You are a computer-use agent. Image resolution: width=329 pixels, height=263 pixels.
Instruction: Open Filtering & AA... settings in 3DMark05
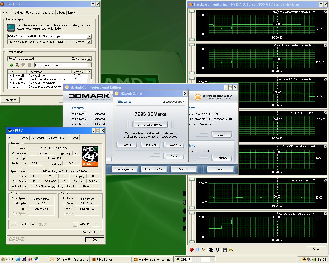click(x=155, y=169)
